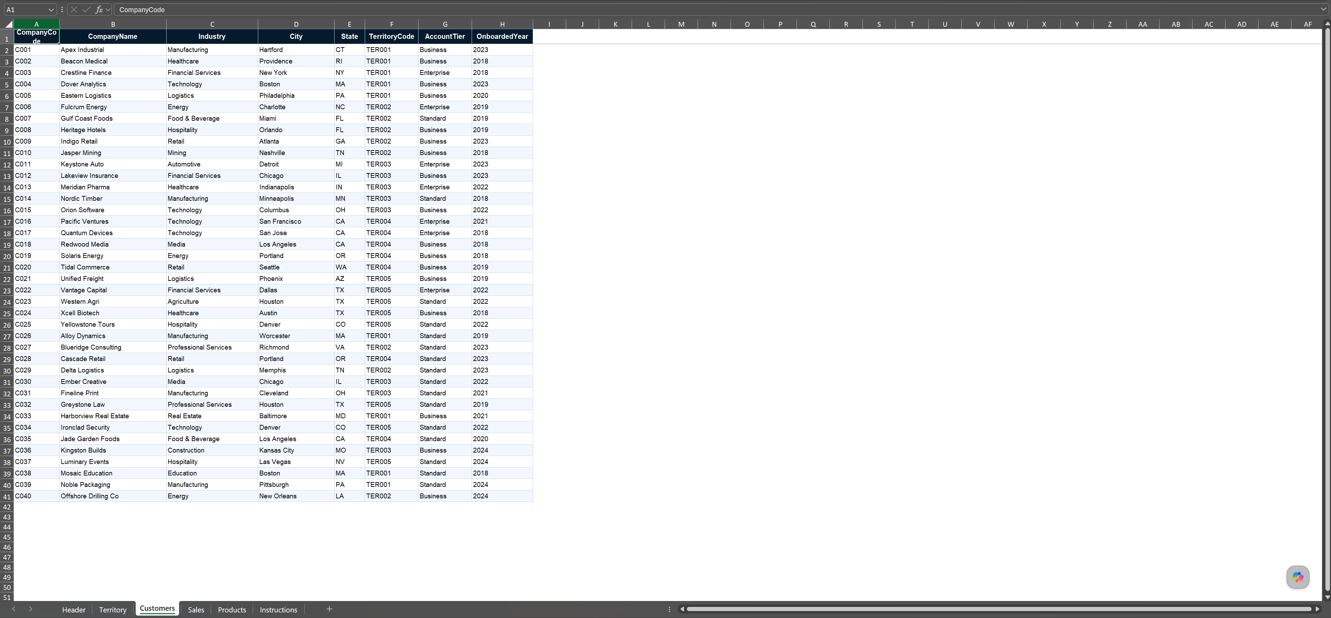Open the Name Box dropdown arrow
Viewport: 1331px width, 618px height.
coord(51,10)
